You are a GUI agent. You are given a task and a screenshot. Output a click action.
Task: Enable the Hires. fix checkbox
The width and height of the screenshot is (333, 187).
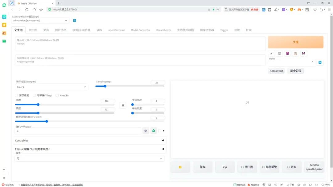[57, 96]
